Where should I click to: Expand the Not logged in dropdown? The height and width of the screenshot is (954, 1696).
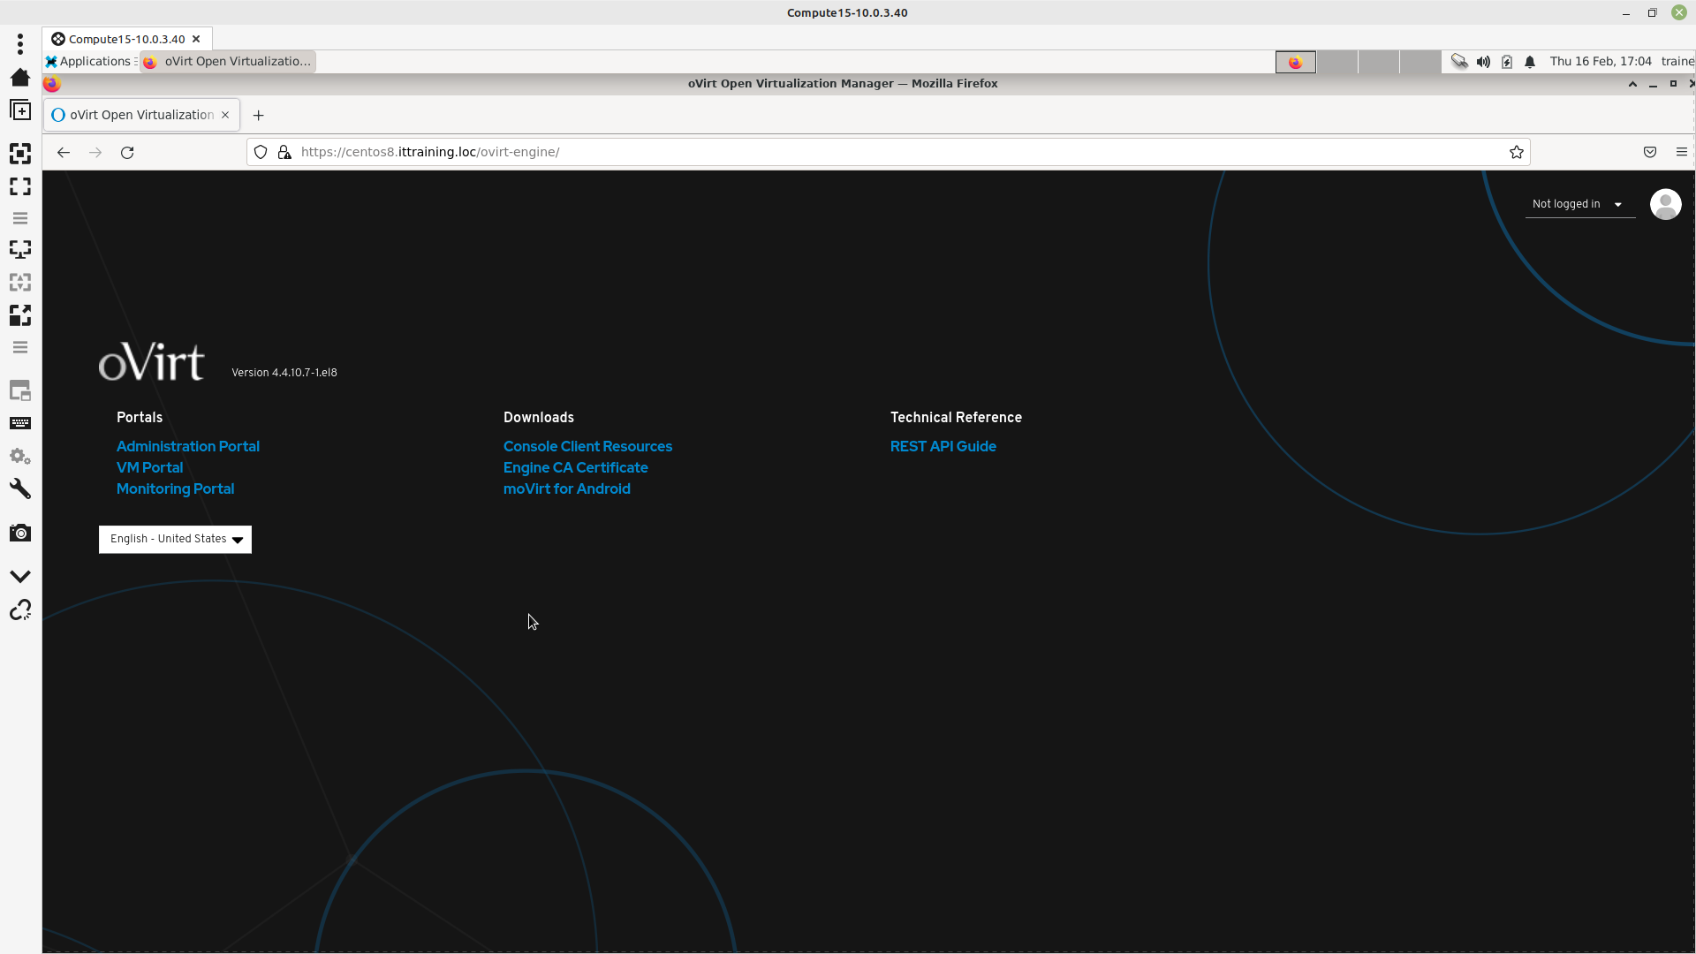click(1579, 204)
